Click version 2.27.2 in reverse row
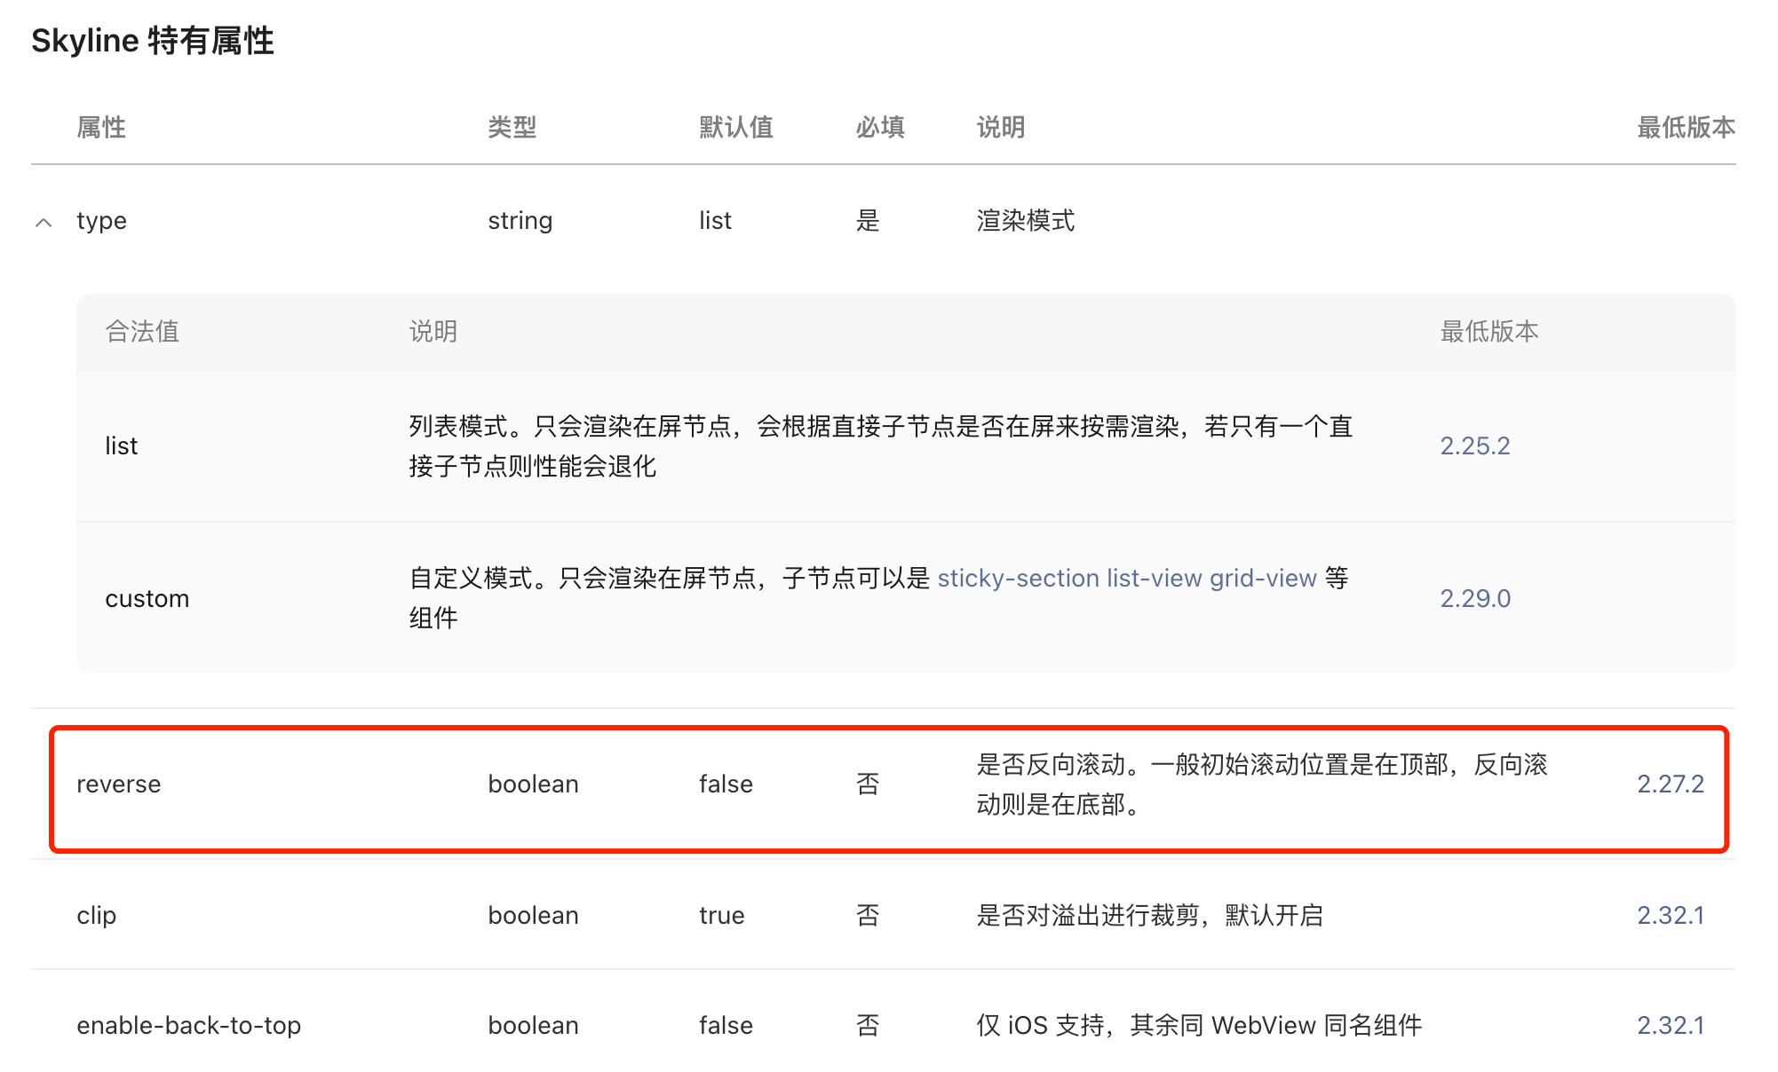The image size is (1778, 1072). (x=1670, y=784)
